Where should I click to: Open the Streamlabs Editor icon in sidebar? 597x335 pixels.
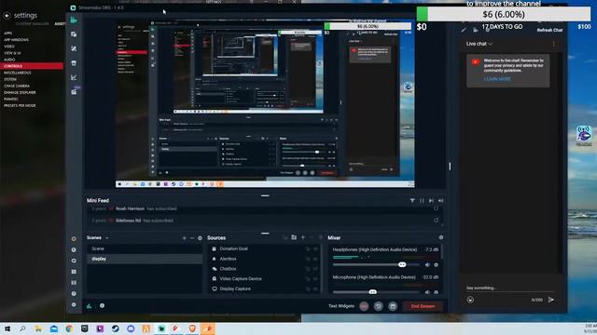[x=74, y=20]
